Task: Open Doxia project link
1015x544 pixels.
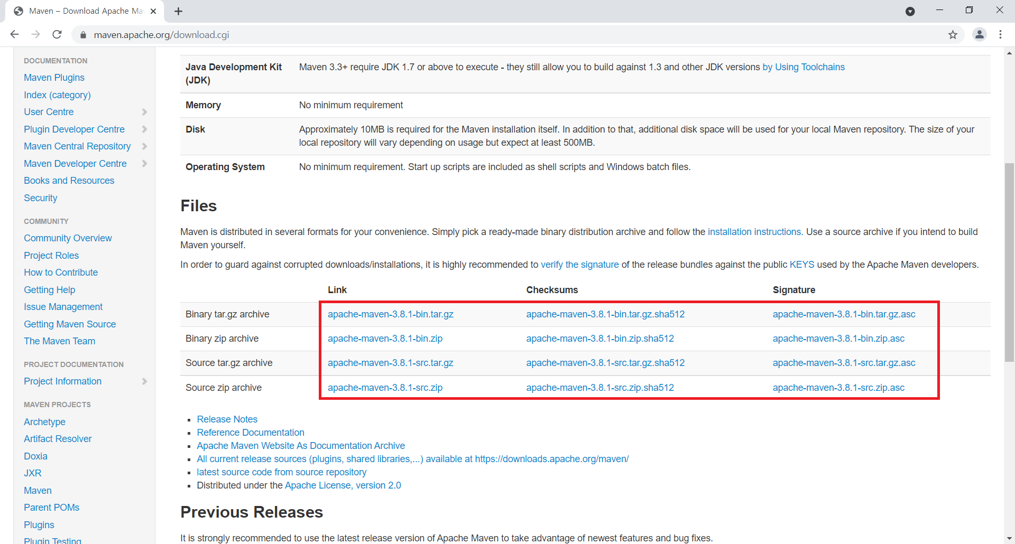Action: click(x=35, y=456)
